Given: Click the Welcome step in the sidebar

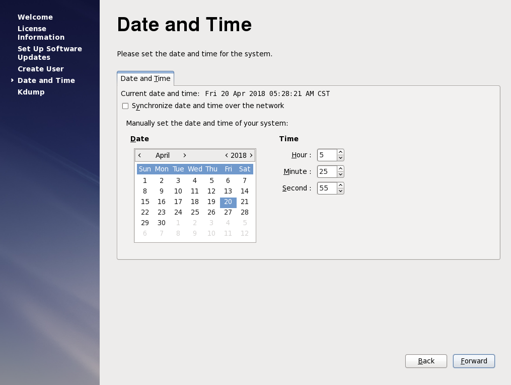Looking at the screenshot, I should tap(35, 17).
